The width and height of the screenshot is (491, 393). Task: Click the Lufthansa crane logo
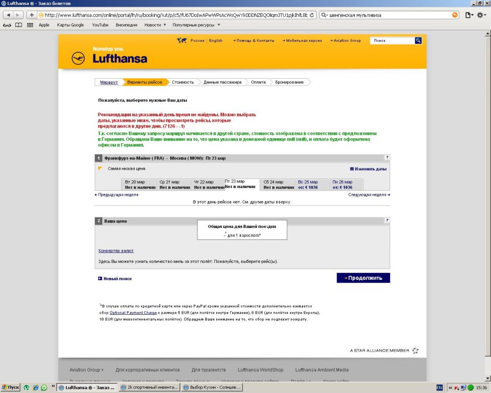78,58
